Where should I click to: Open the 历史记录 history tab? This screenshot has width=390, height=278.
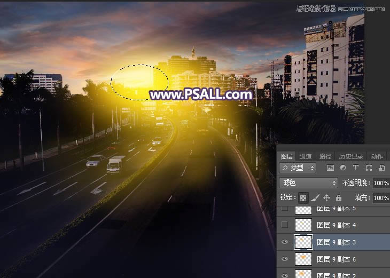point(350,156)
